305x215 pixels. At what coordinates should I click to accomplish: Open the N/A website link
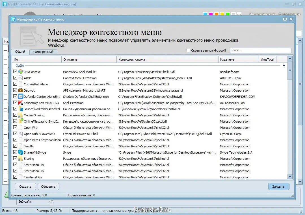coord(51,202)
